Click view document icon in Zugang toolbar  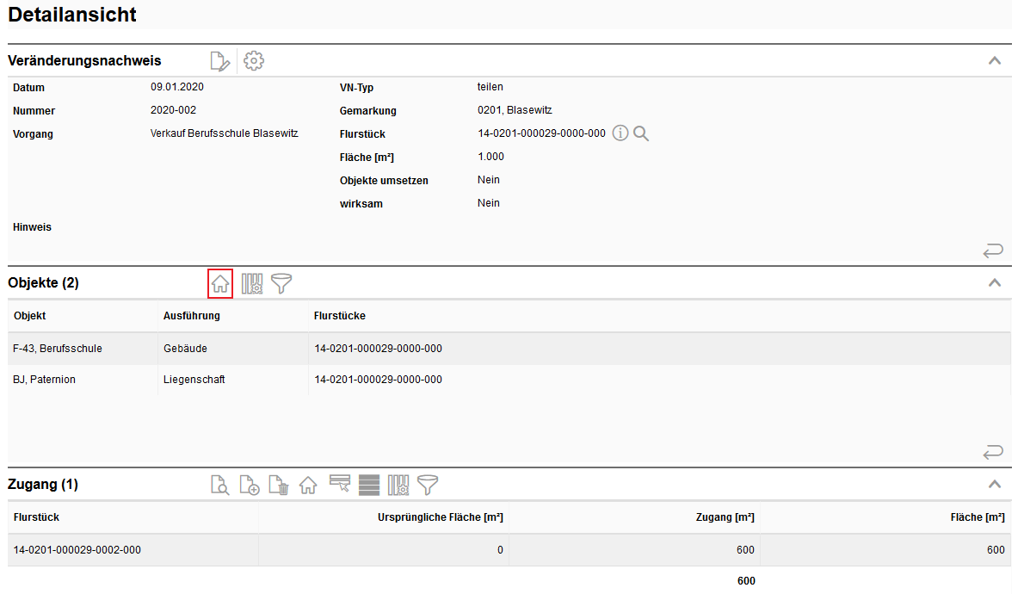pyautogui.click(x=220, y=485)
